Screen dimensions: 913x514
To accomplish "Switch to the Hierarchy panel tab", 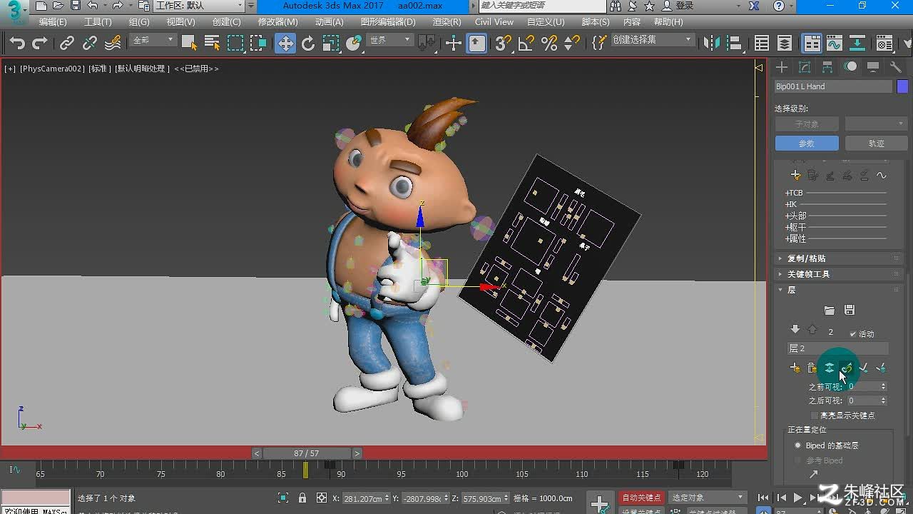I will 827,67.
